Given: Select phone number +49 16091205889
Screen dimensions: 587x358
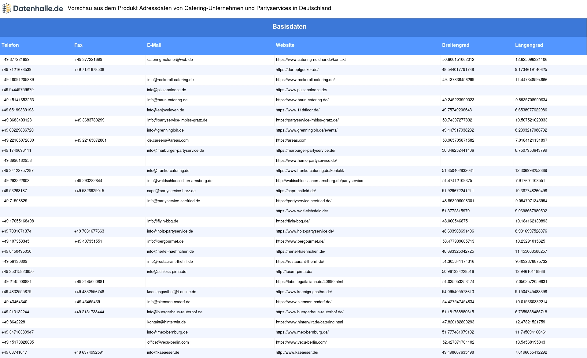Looking at the screenshot, I should pos(18,80).
